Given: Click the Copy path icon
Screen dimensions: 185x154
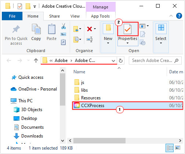Looking at the screenshot, I should pos(64,34).
